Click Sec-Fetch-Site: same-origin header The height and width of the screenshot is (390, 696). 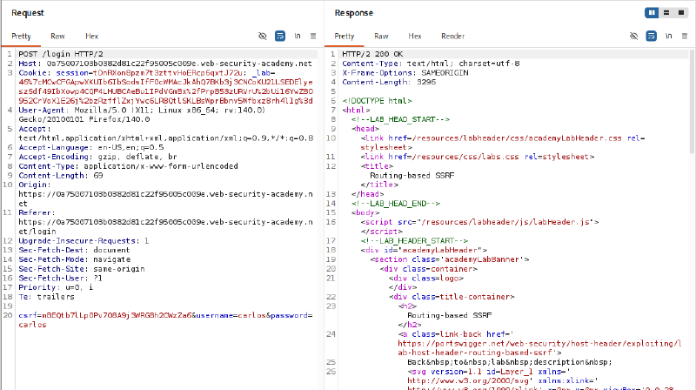tap(82, 269)
